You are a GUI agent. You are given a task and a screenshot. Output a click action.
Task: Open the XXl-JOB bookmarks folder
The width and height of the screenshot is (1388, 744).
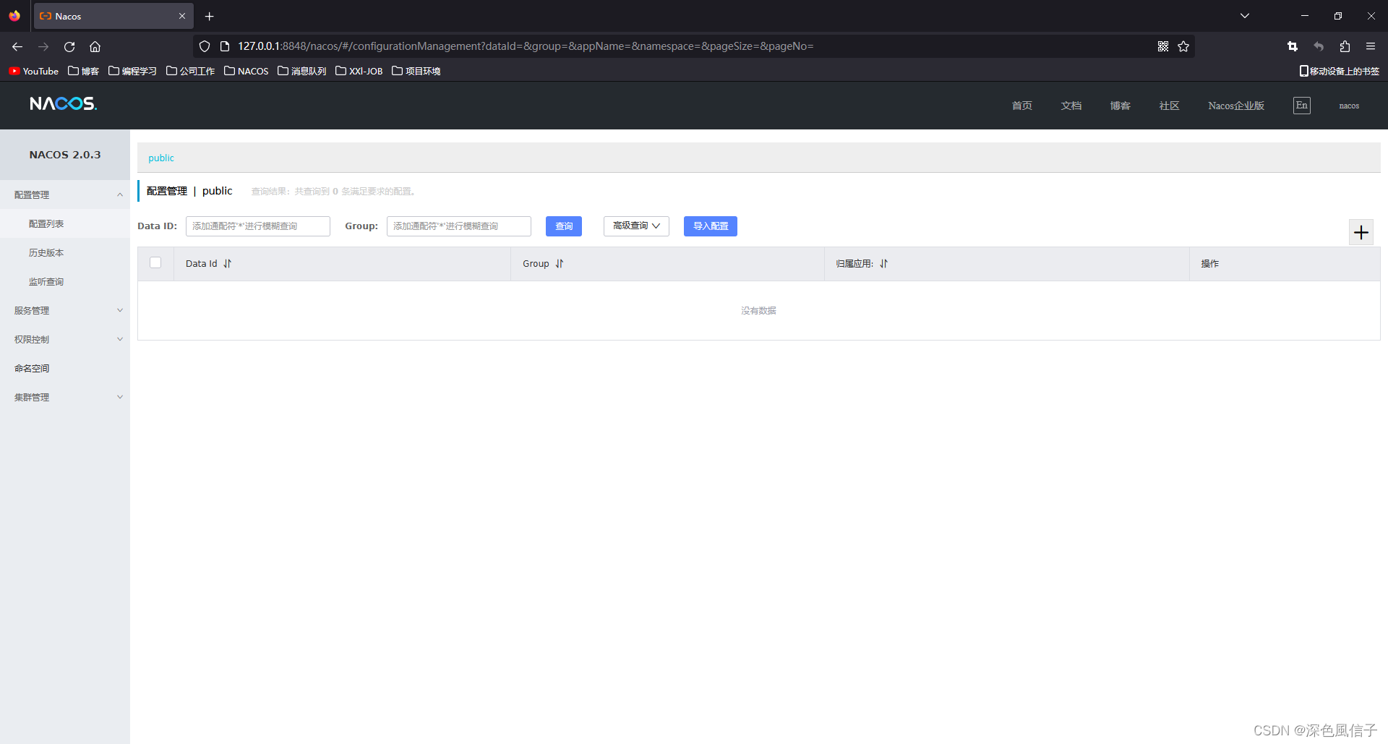pyautogui.click(x=359, y=71)
